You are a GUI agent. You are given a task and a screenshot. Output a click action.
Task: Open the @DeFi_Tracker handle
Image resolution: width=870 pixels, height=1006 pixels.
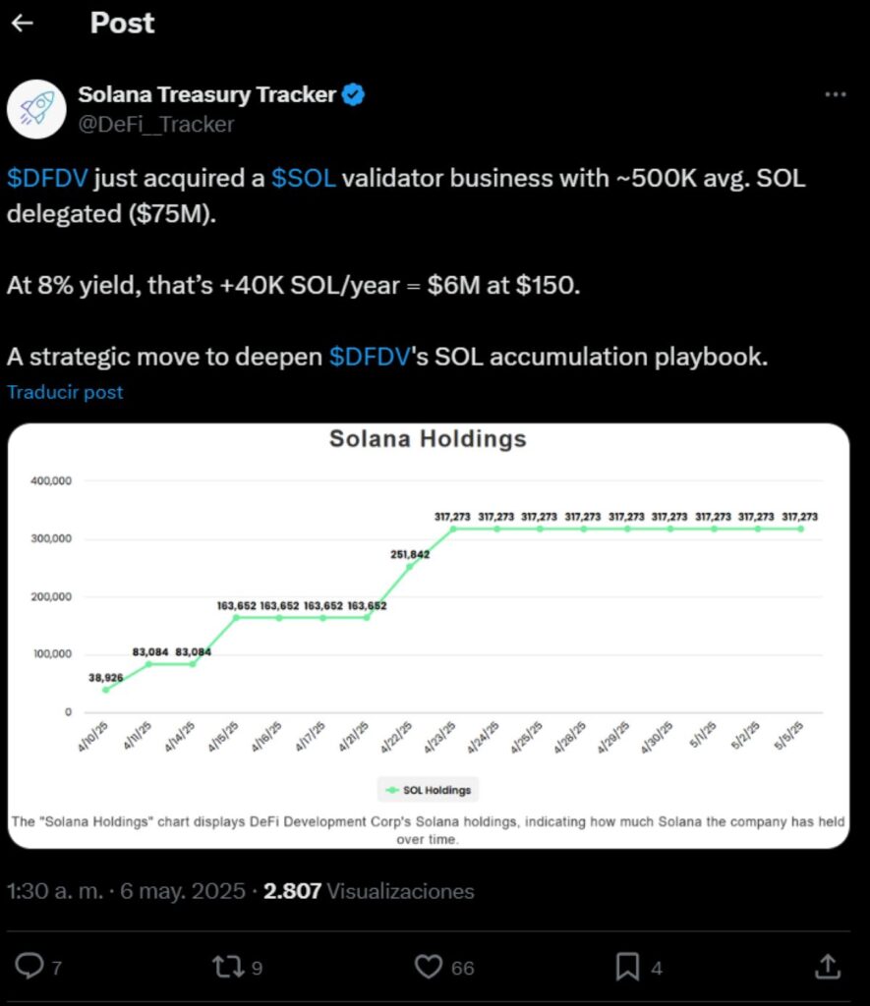coord(156,124)
